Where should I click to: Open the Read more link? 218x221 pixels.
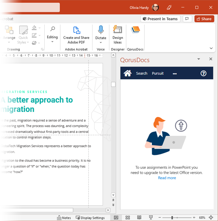pos(167,178)
